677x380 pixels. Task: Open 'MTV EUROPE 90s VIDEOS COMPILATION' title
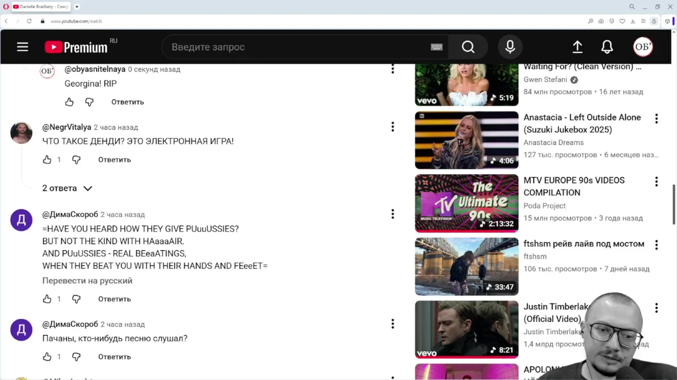coord(574,186)
